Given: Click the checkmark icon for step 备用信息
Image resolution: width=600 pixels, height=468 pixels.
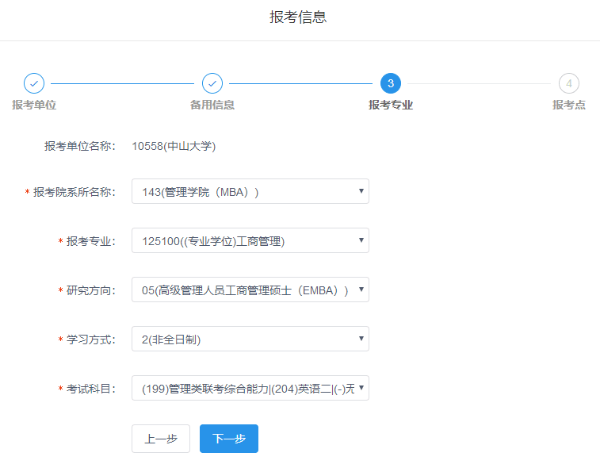Looking at the screenshot, I should [x=212, y=83].
